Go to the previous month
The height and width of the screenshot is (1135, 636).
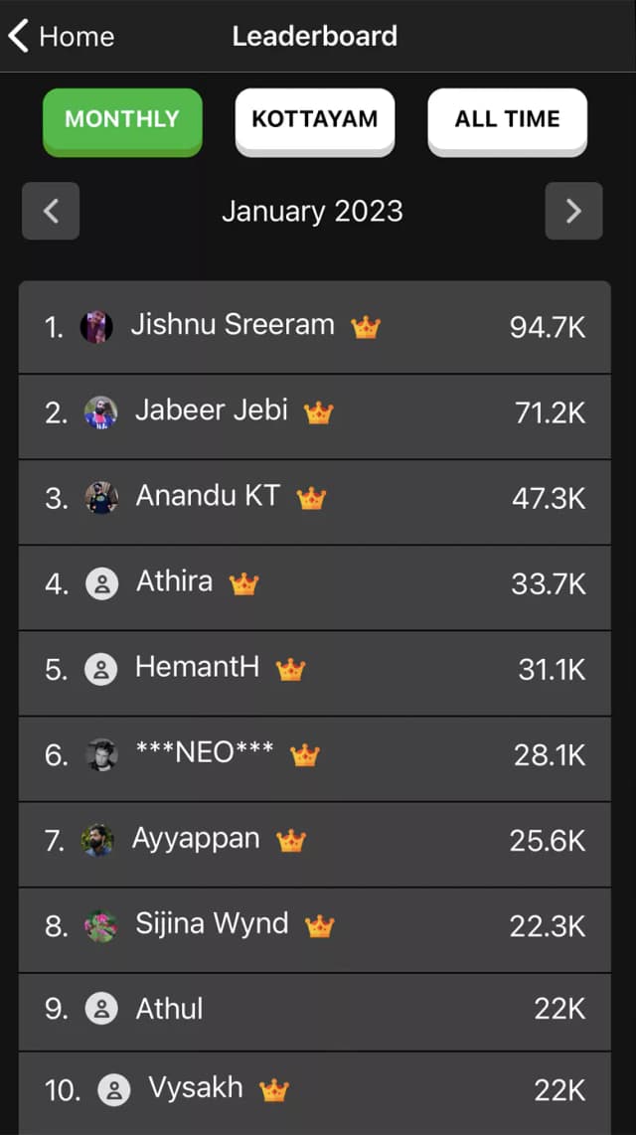[51, 211]
